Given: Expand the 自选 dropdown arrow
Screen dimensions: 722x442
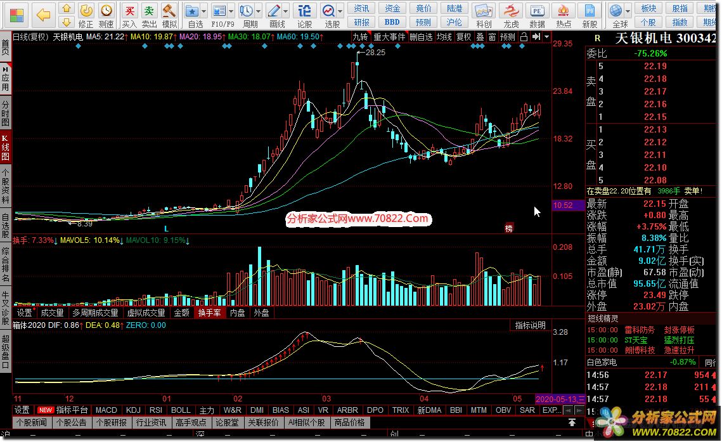Looking at the screenshot, I should click(204, 11).
